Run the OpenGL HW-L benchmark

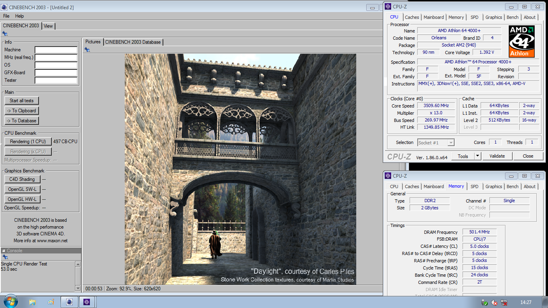(x=22, y=199)
